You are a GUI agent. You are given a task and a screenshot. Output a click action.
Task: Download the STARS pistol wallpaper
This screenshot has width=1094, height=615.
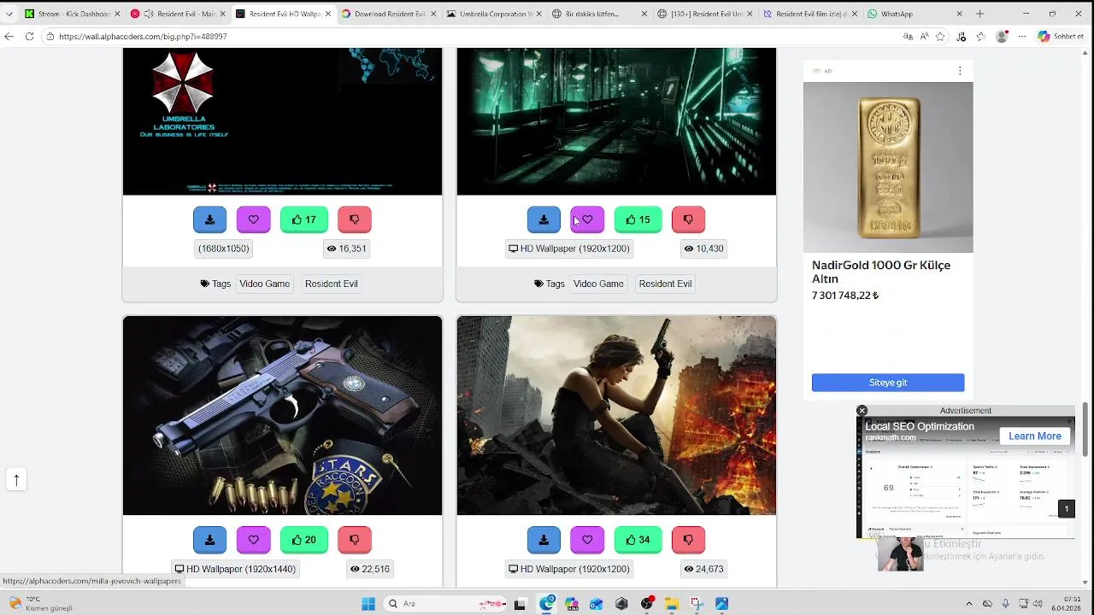209,540
